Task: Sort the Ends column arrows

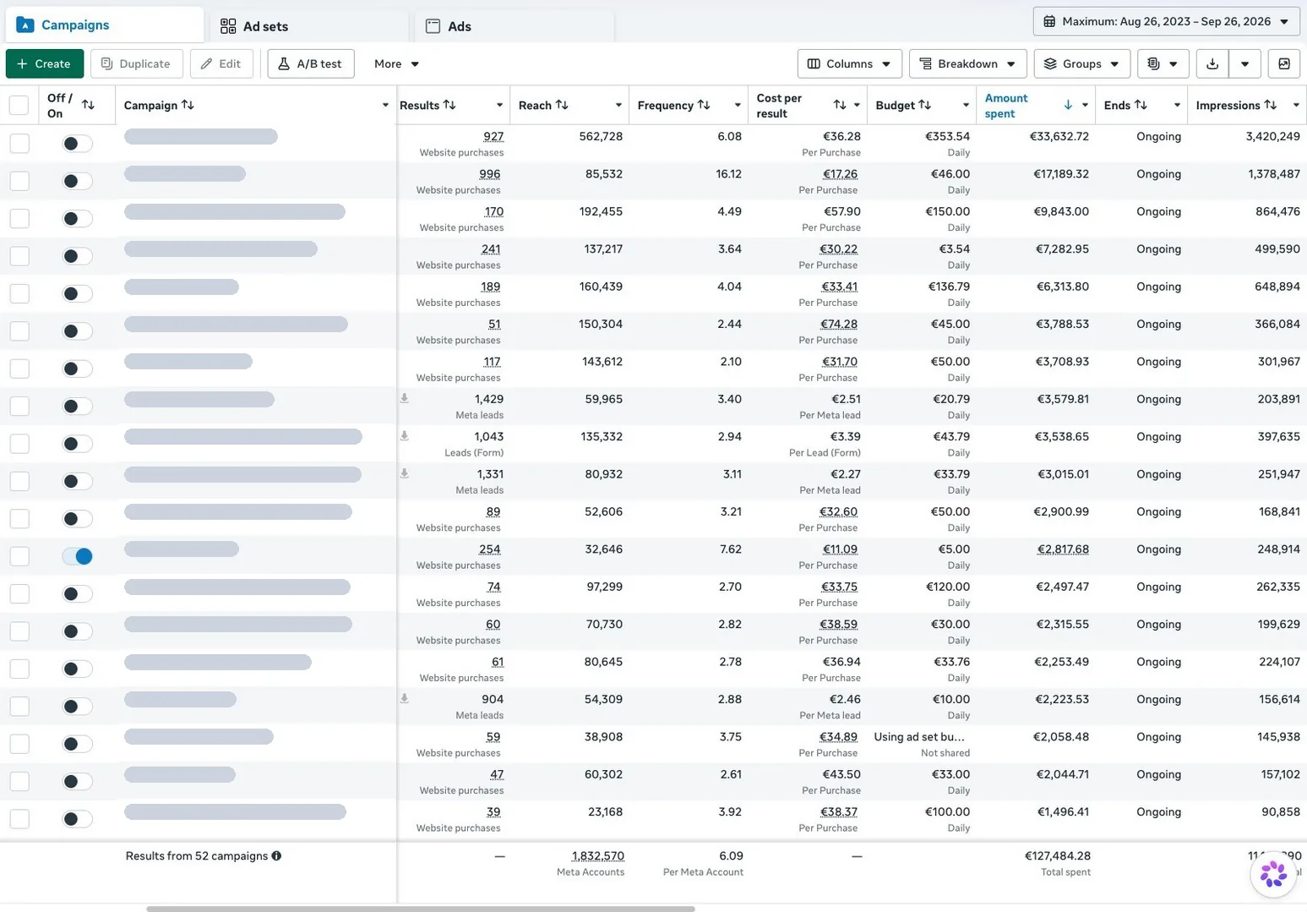Action: [1141, 105]
